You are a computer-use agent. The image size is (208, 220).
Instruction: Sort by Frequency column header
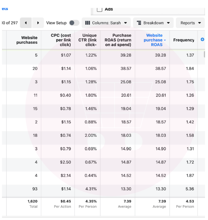184,40
